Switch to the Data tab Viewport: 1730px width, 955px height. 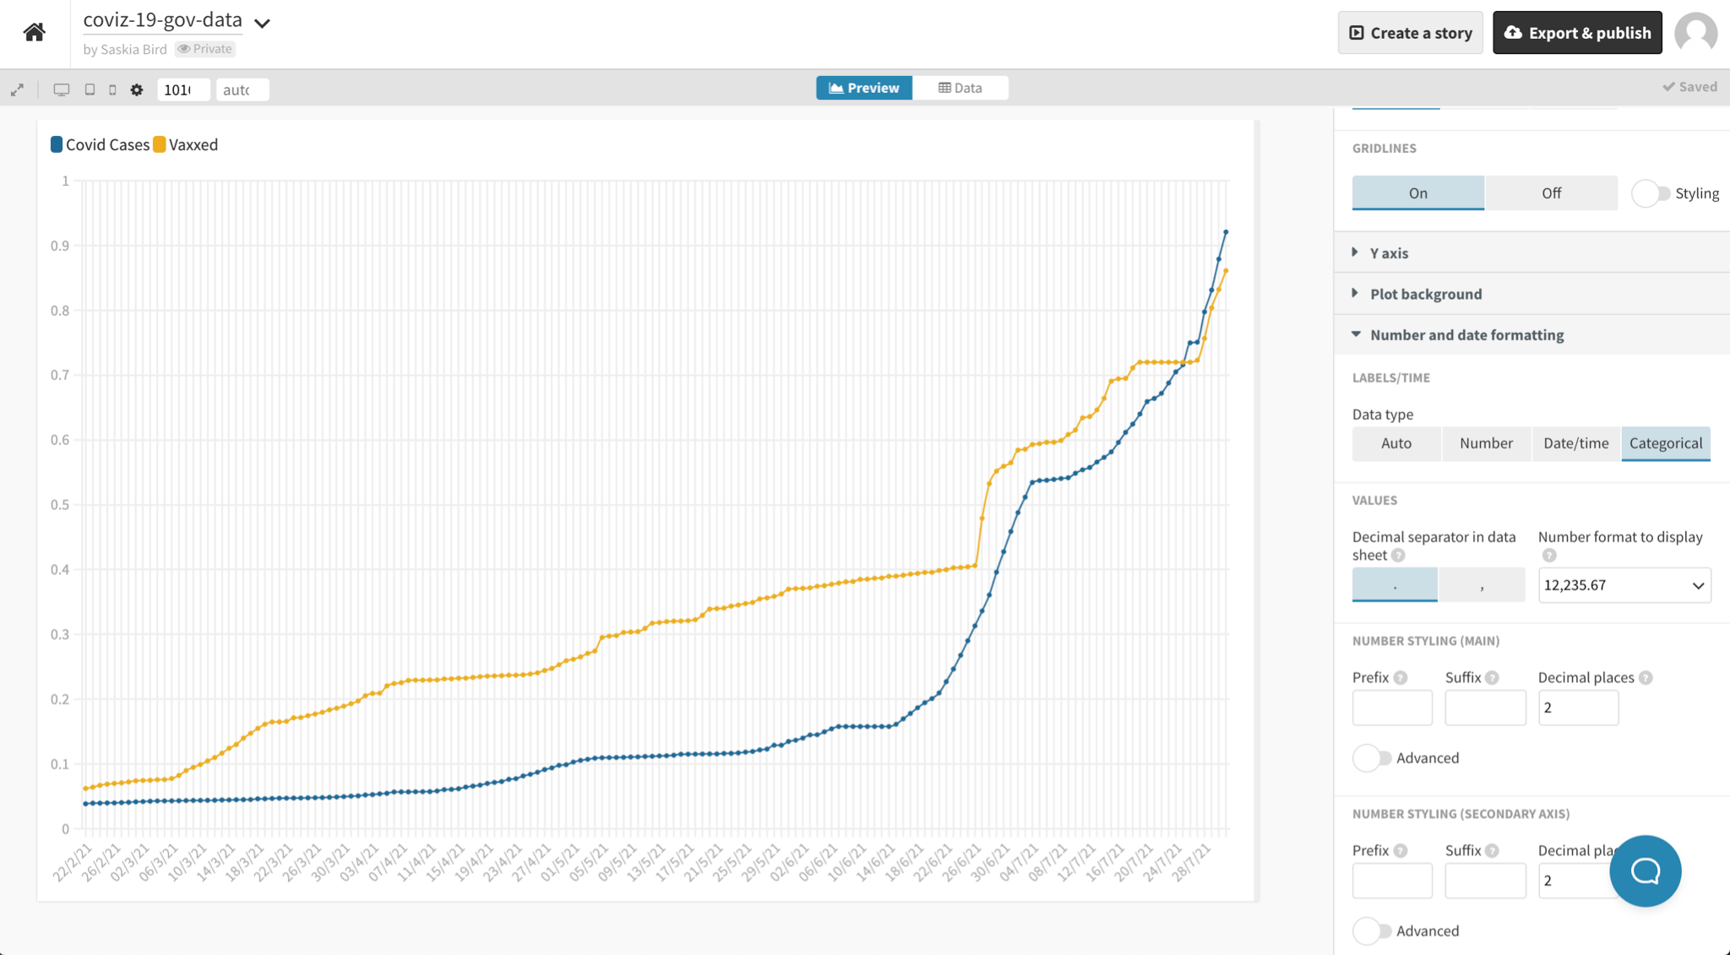(960, 88)
